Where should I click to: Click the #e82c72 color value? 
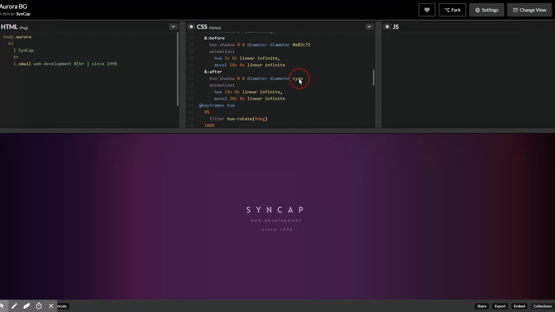[x=301, y=45]
